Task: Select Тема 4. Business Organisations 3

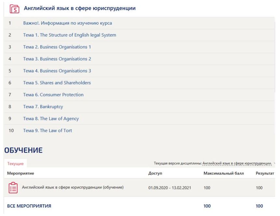Action: pos(57,71)
